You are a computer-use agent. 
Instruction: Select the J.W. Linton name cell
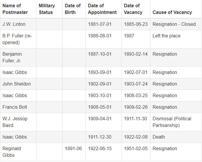tap(18, 24)
